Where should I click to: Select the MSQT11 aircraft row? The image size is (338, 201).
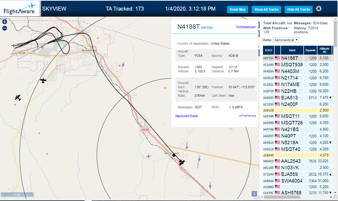pos(298,116)
